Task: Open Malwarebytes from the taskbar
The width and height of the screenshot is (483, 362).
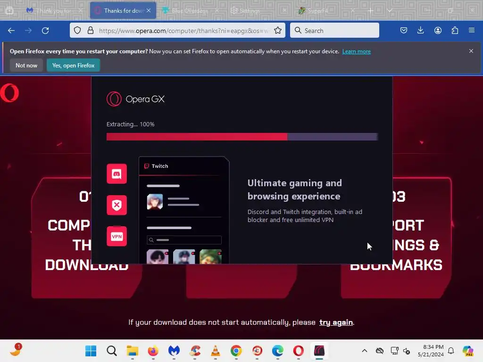Action: click(174, 351)
